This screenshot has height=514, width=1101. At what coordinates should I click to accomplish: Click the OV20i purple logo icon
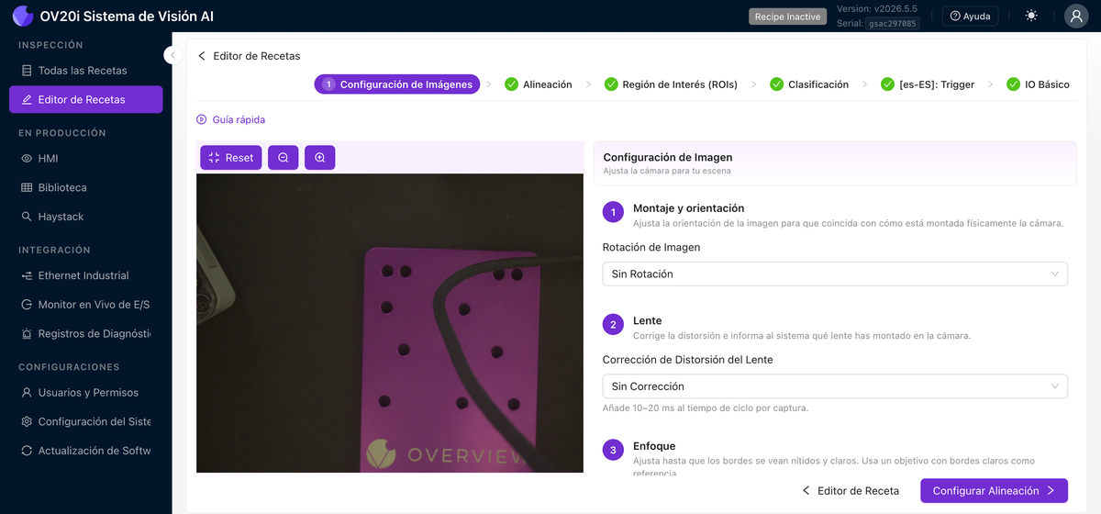[22, 16]
